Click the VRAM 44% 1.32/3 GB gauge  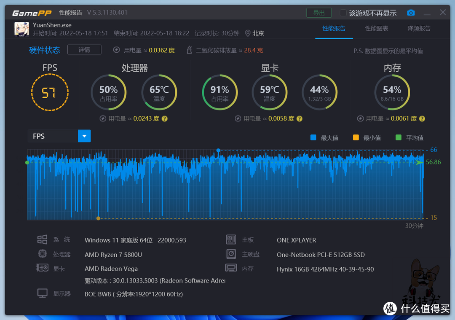(x=319, y=92)
